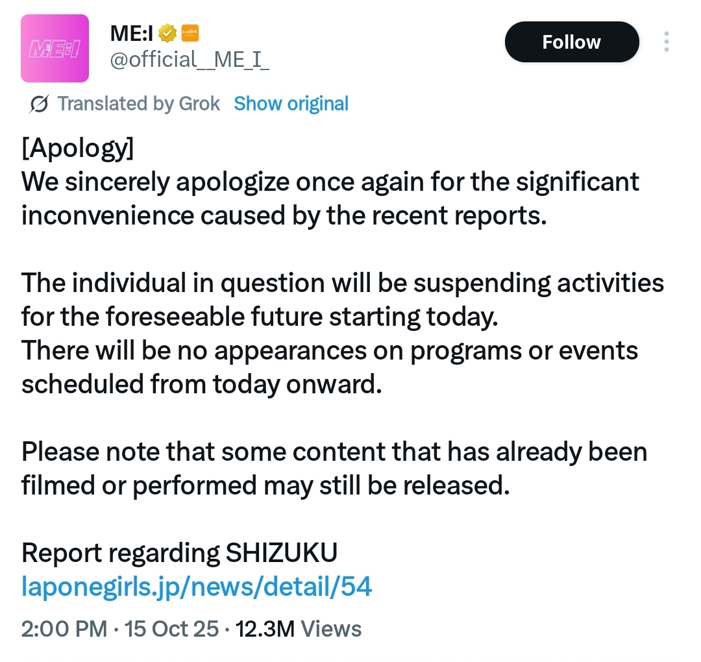Open the laponegirls.jp/news/detail/54 link
The image size is (701, 662).
coord(197,587)
